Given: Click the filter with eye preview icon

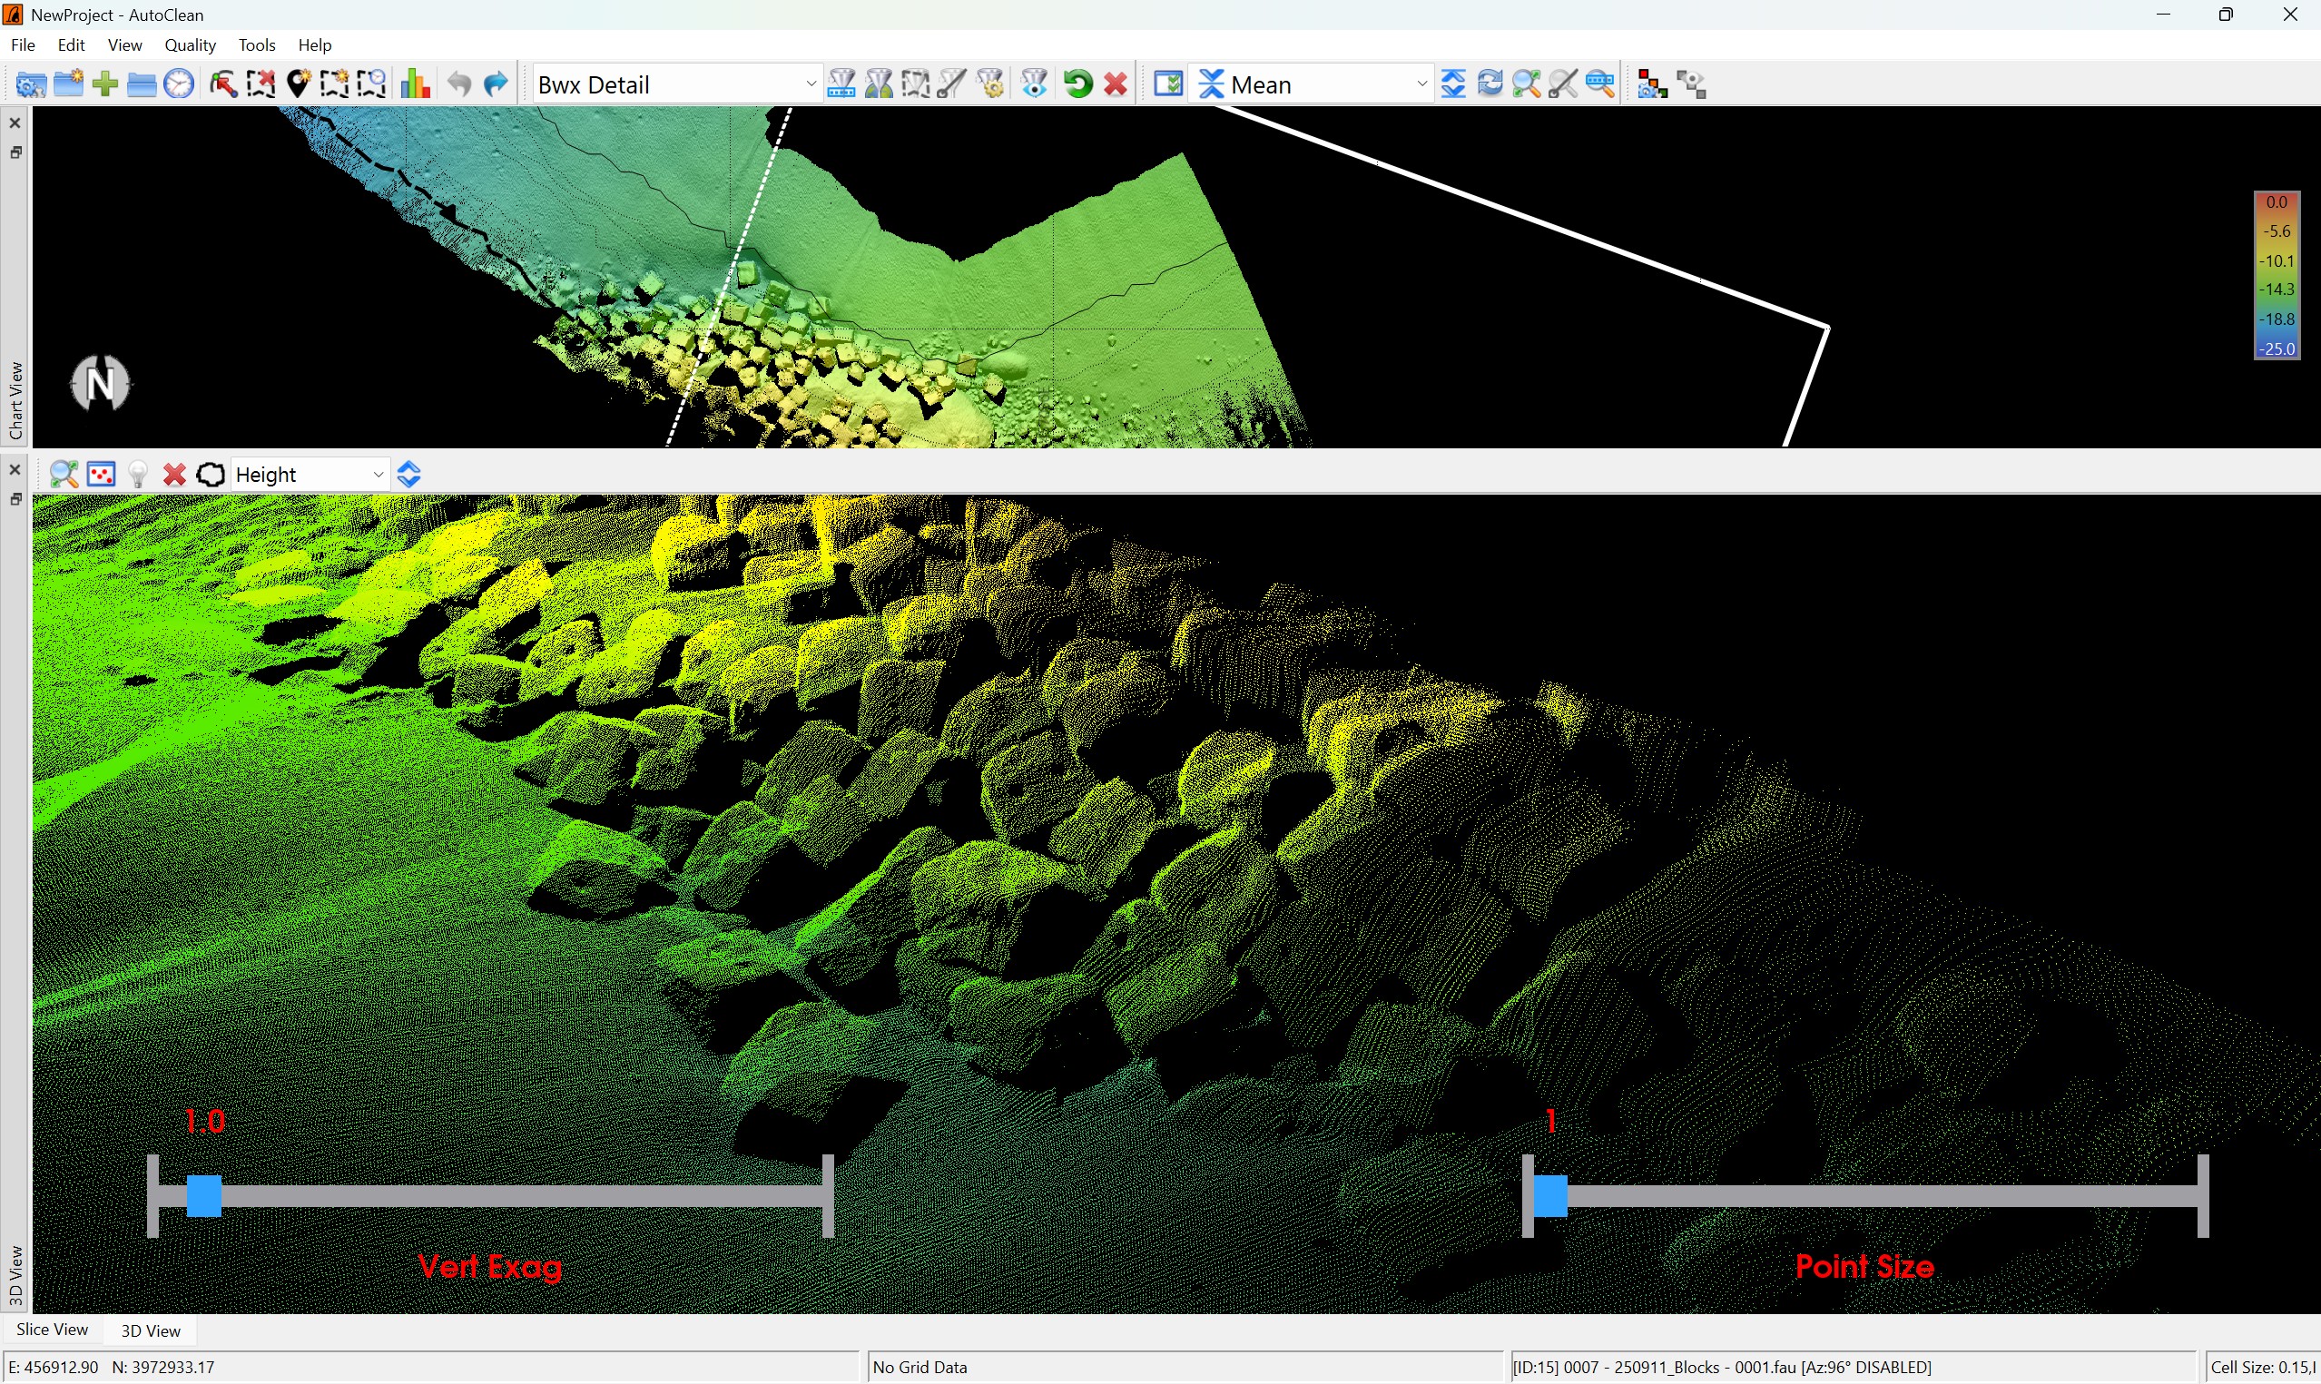Looking at the screenshot, I should coord(1034,85).
